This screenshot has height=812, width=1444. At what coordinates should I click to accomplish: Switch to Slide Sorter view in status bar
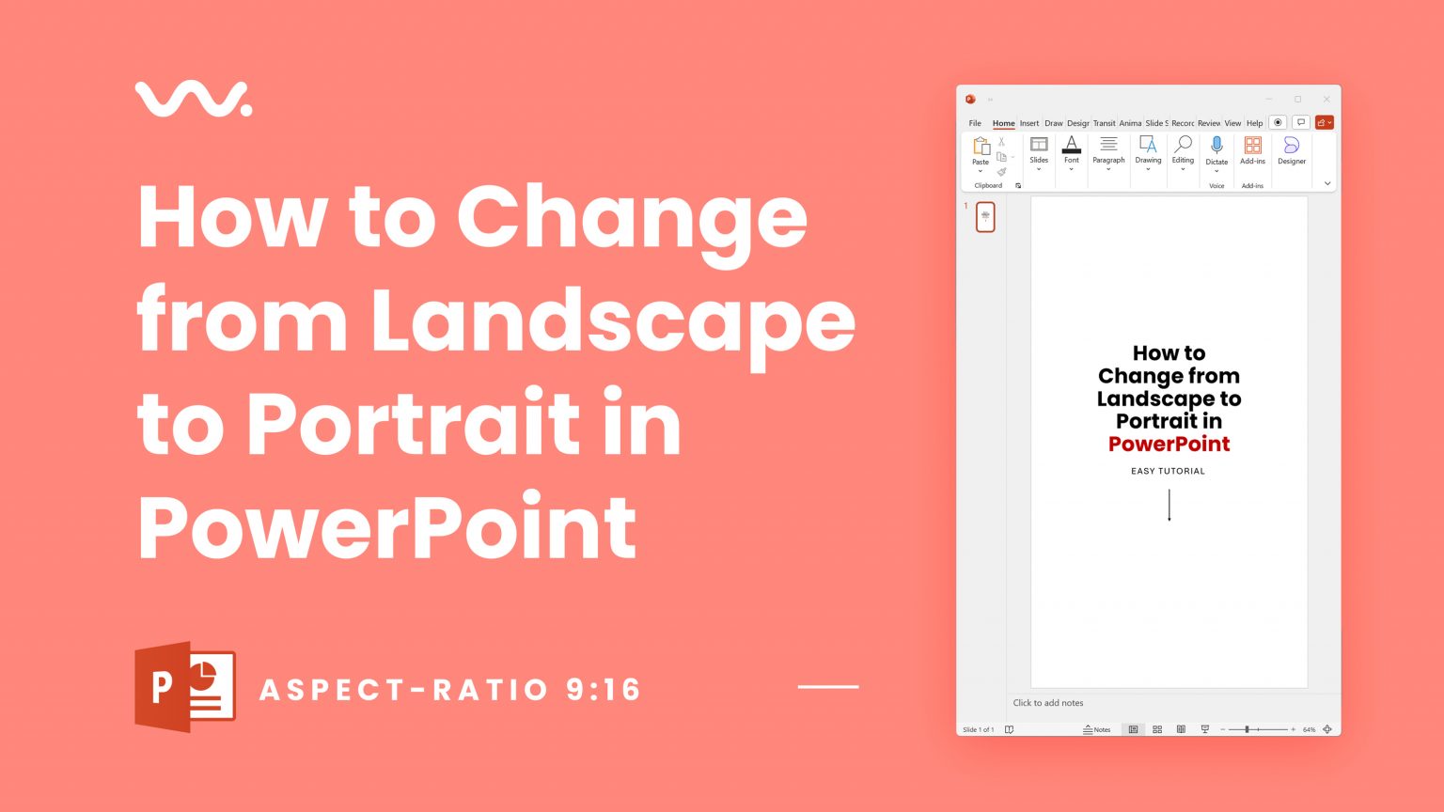[1158, 729]
